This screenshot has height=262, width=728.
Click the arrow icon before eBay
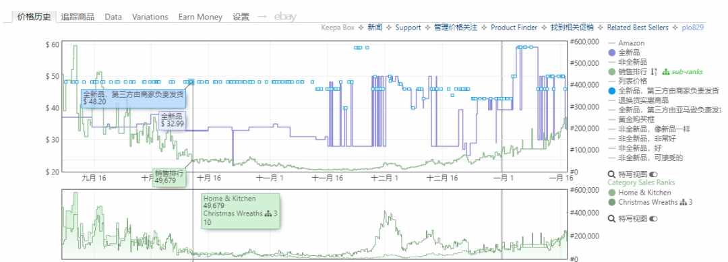[262, 17]
